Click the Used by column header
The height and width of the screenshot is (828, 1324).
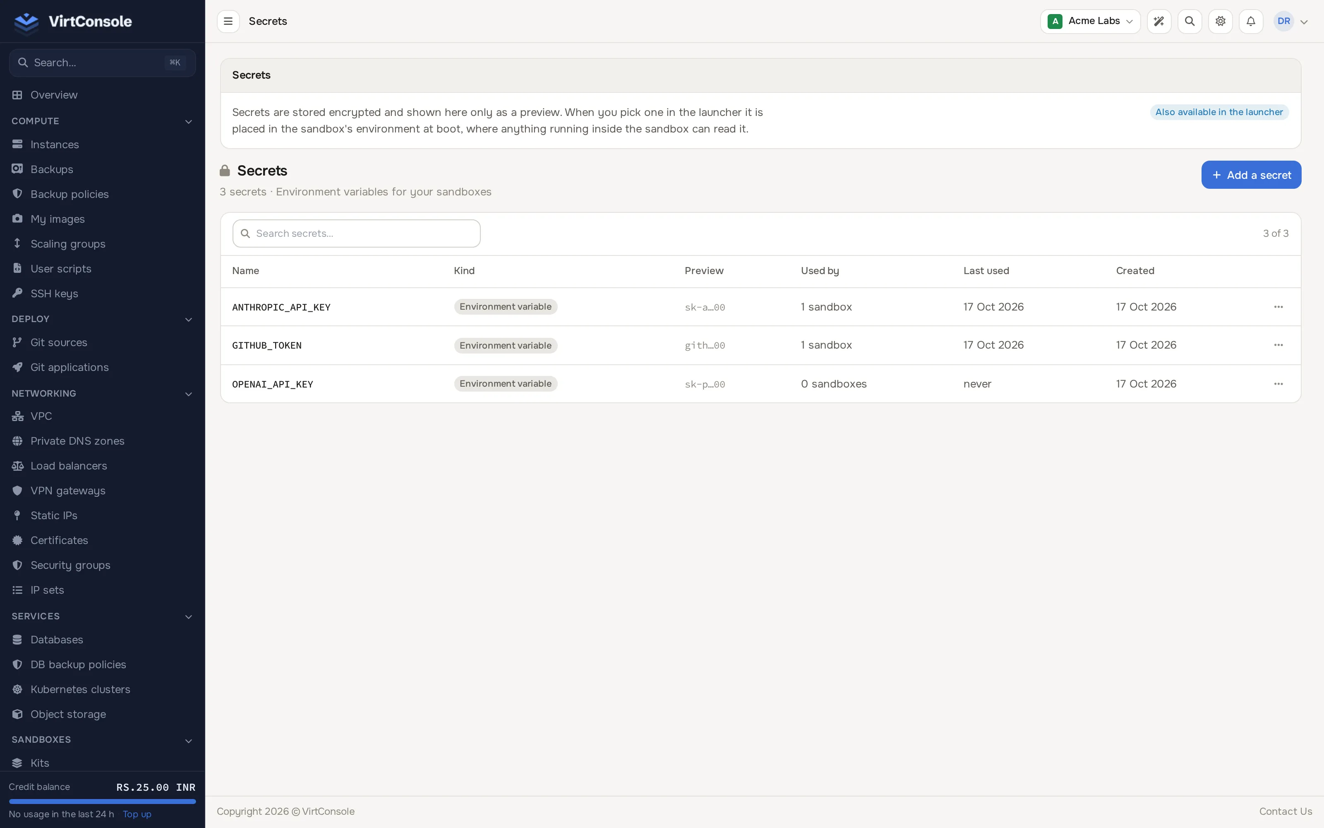[x=820, y=271]
